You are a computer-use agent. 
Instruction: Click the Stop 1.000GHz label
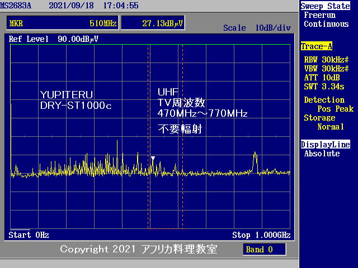point(261,235)
